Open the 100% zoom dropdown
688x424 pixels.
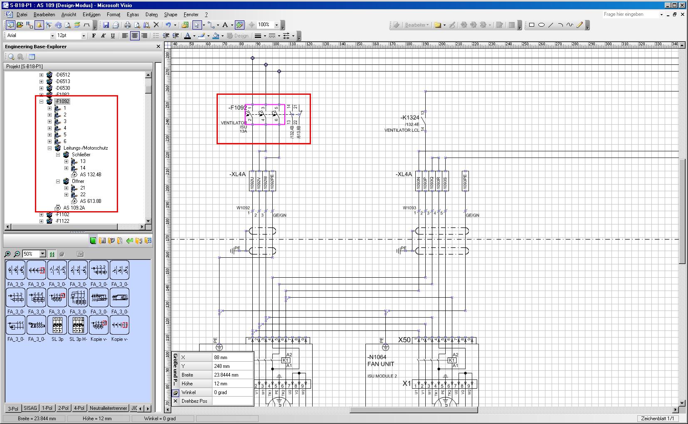[276, 25]
